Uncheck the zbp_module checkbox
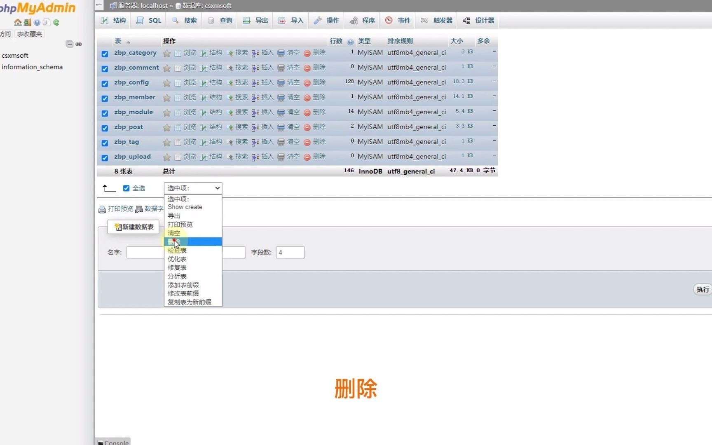This screenshot has height=445, width=712. coord(105,113)
